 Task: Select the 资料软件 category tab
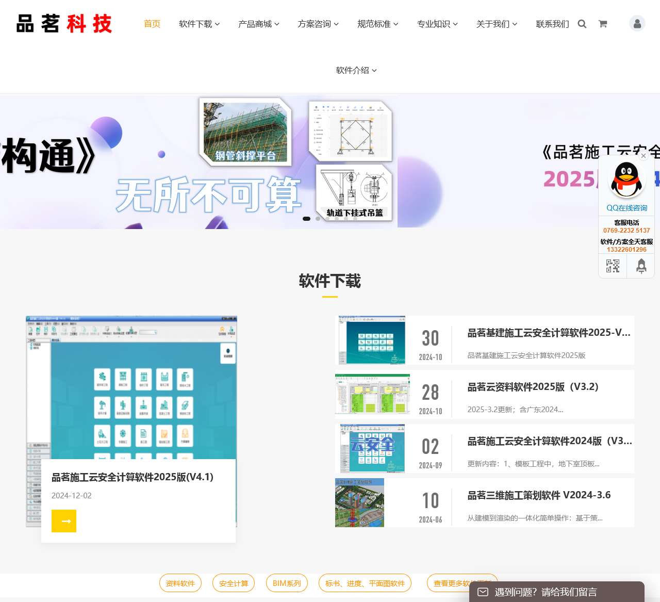coord(180,583)
